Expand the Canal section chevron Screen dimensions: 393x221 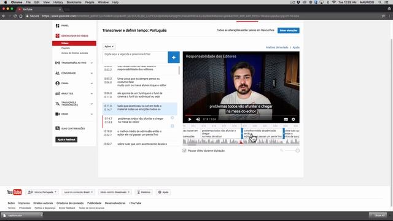click(x=91, y=83)
